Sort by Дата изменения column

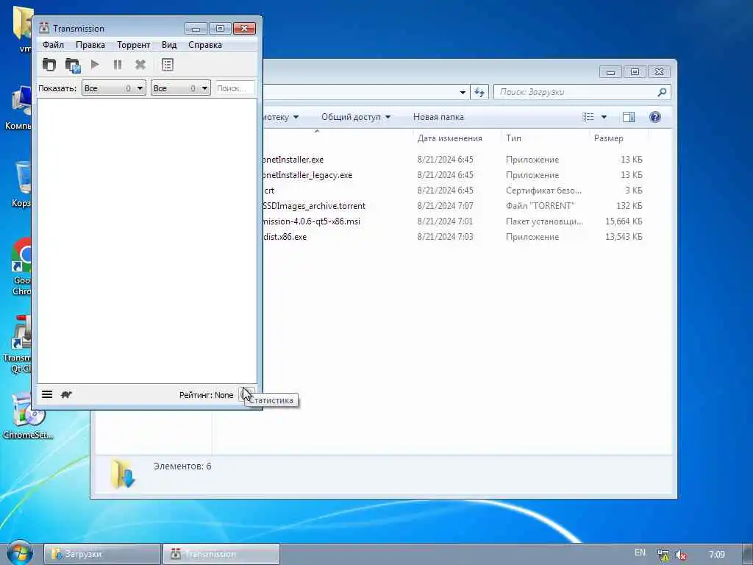point(449,138)
